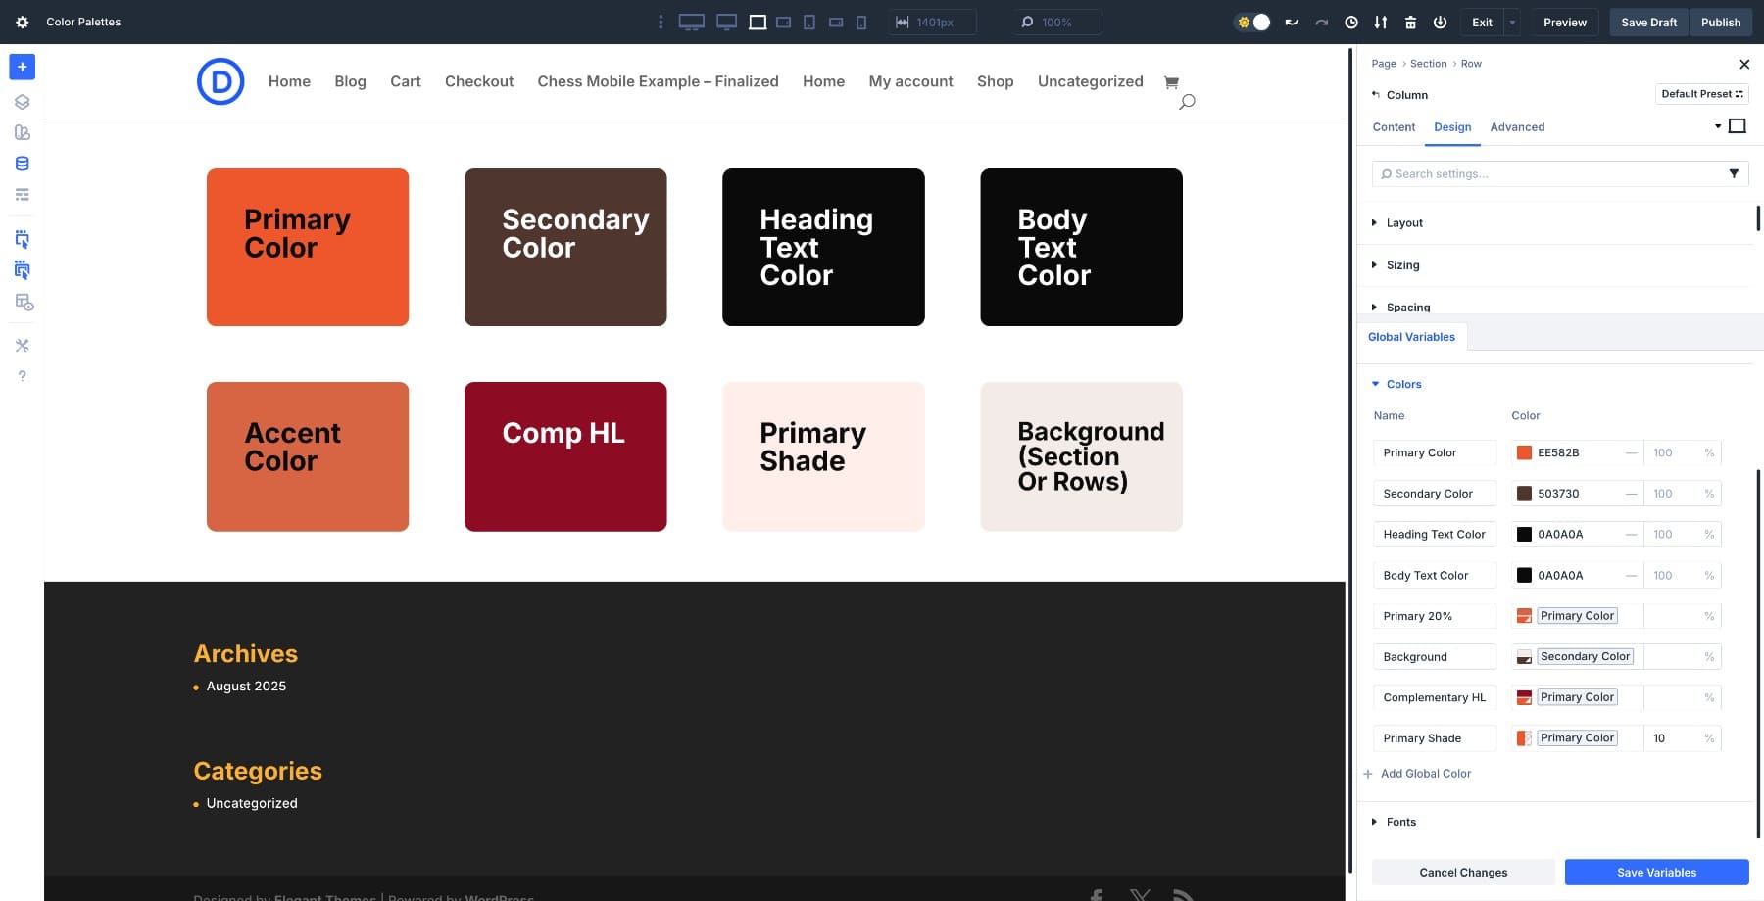Click the Save Variables button
1764x901 pixels.
point(1656,872)
